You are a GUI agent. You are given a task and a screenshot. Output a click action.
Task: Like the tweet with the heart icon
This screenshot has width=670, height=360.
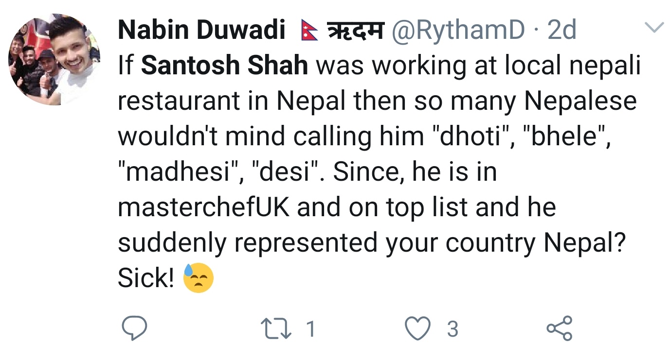click(x=418, y=329)
